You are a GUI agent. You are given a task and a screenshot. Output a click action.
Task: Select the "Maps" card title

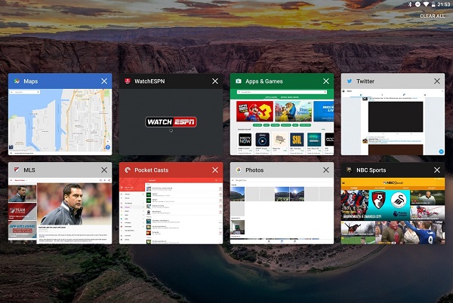(31, 81)
